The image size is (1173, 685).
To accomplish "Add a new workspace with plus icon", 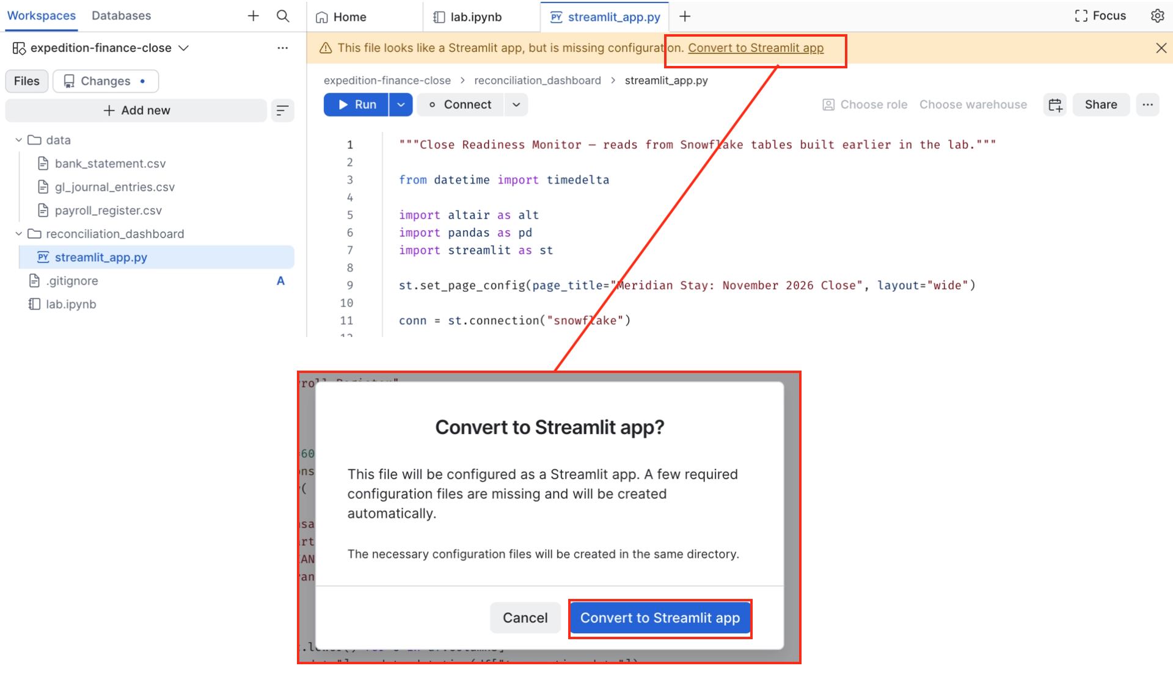I will pos(254,16).
